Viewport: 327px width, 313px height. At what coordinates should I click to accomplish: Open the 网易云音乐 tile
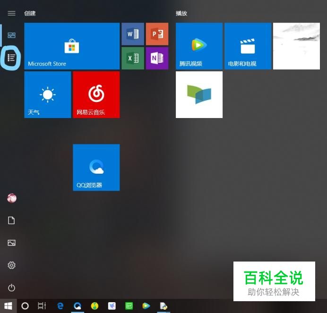click(x=96, y=95)
